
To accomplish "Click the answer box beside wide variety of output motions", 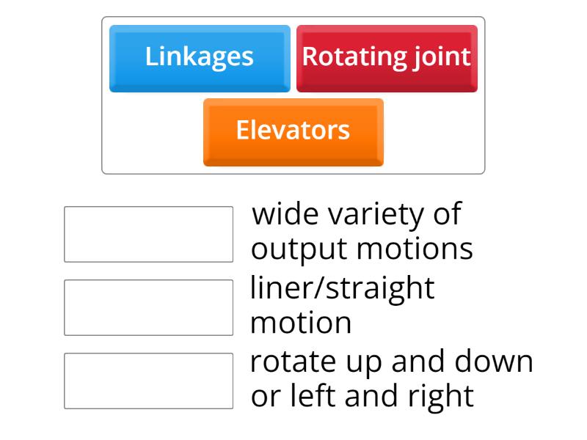I will point(148,234).
